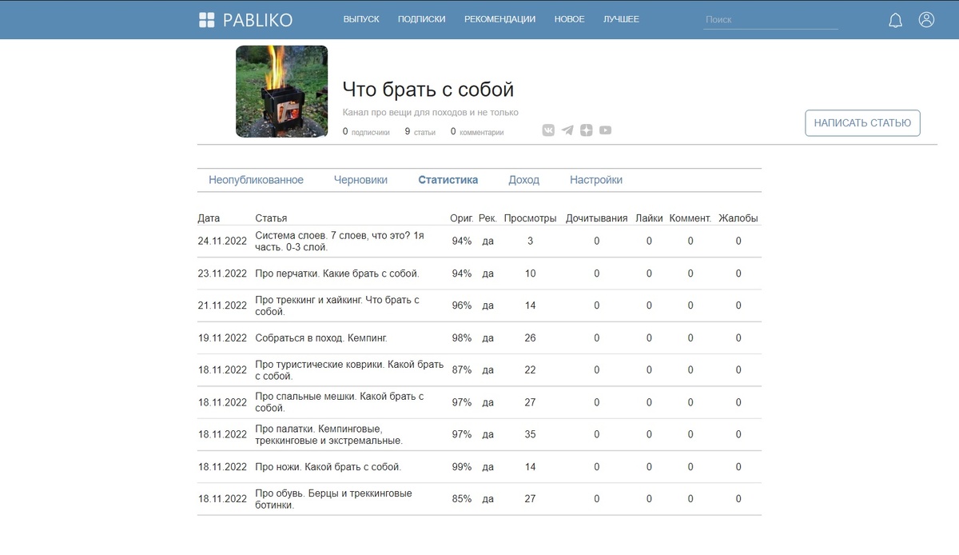Switch to the Доход tab
This screenshot has height=555, width=959.
[524, 180]
